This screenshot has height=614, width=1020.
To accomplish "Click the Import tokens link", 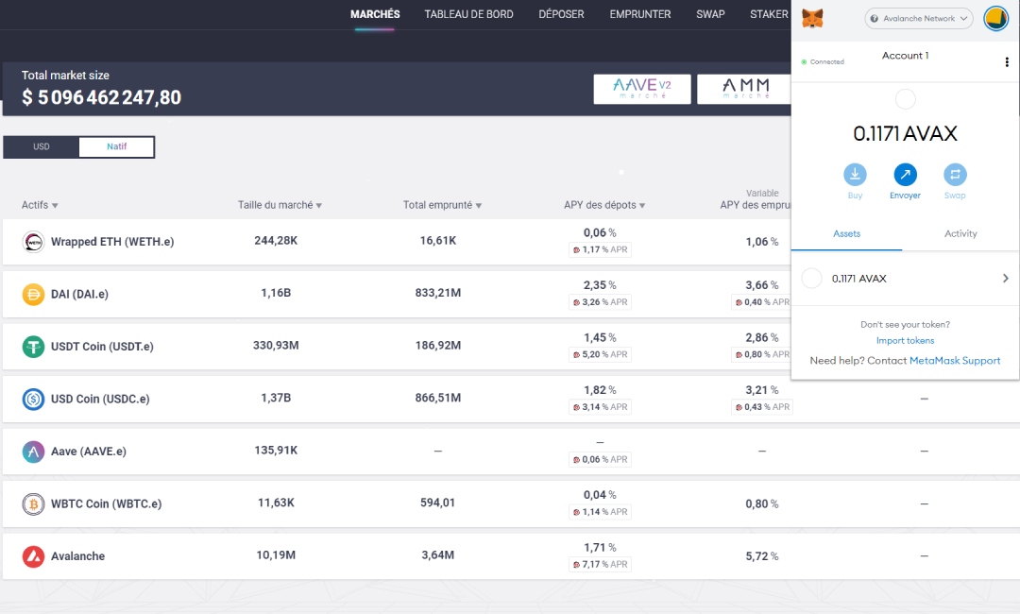I will [905, 341].
